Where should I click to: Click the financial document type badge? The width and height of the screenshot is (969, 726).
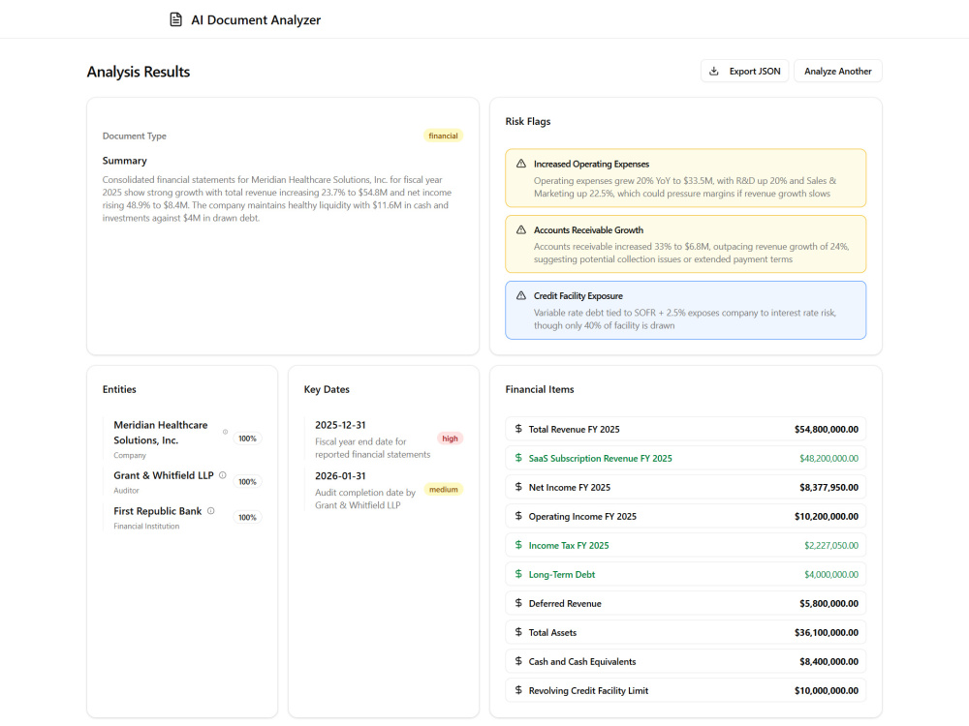[x=443, y=136]
